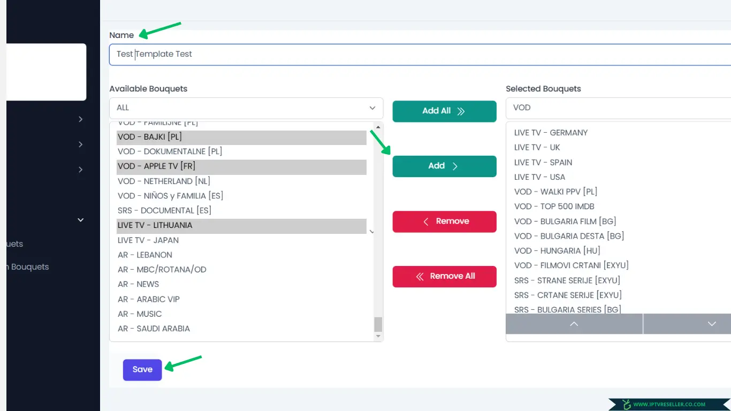Select LIVE TV - JAPAN bouquet
This screenshot has width=731, height=411.
click(x=148, y=240)
